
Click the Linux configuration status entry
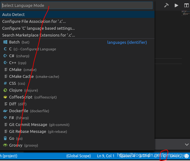tap(175, 156)
